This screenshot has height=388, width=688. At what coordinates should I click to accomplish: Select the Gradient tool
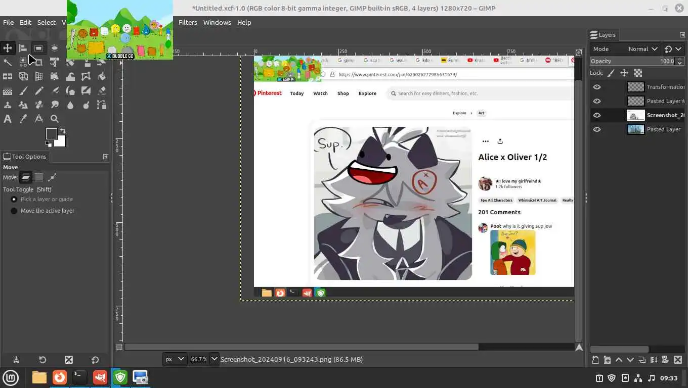click(8, 91)
